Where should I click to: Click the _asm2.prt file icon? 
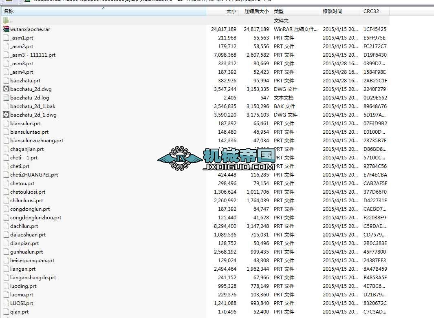click(x=6, y=46)
